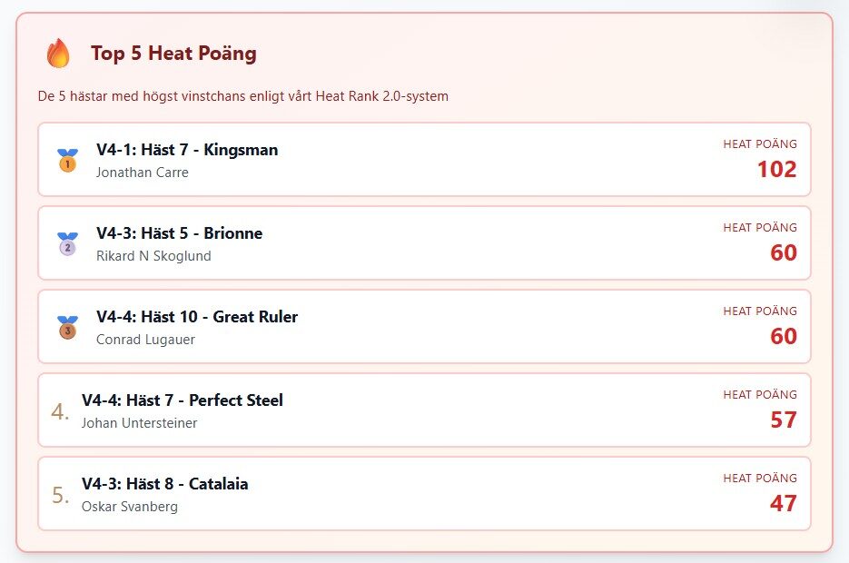
Task: Click the silver medal icon for Brionne
Action: coord(67,244)
